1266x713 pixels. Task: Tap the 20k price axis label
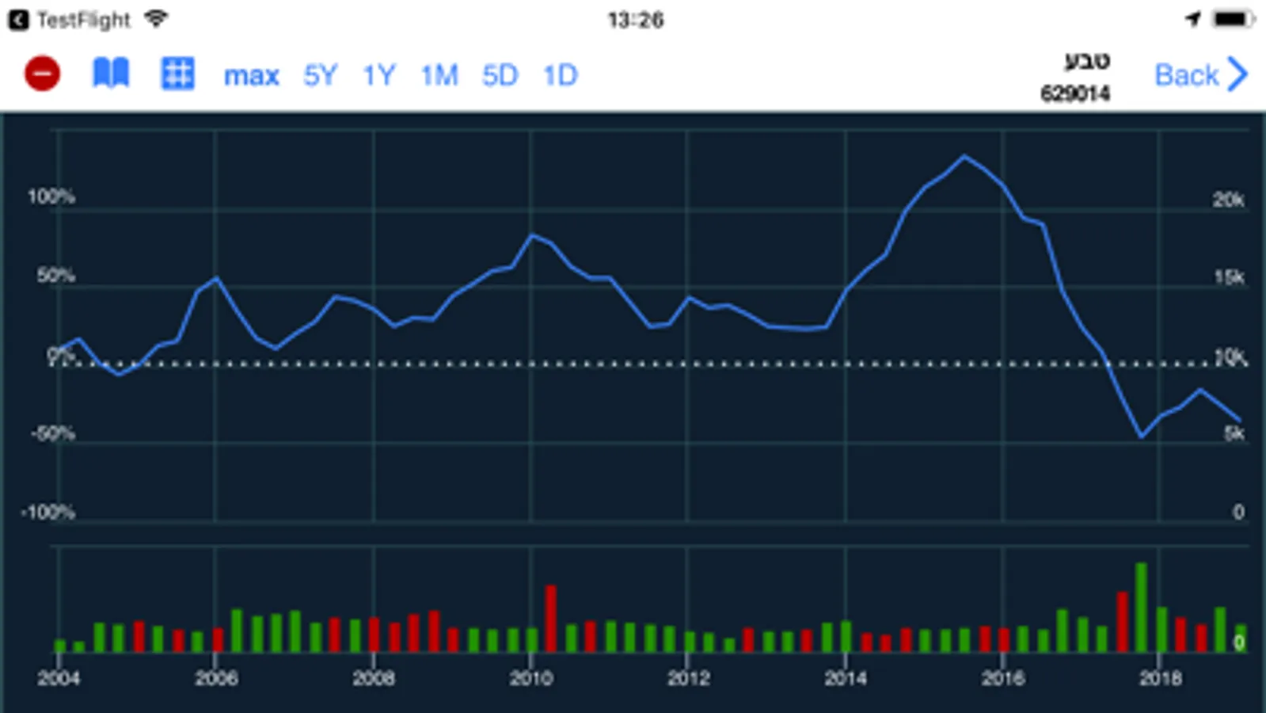point(1229,200)
